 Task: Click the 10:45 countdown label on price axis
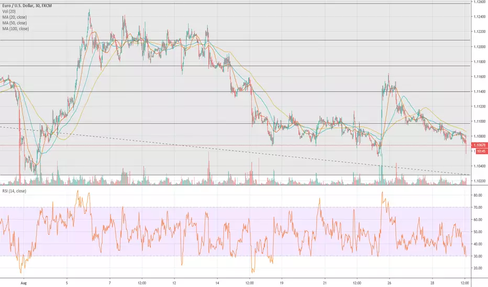481,151
